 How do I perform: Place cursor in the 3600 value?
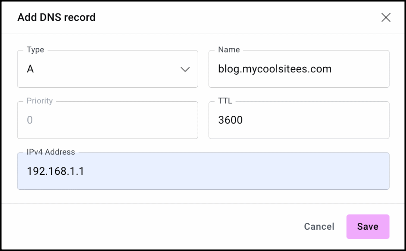point(230,120)
